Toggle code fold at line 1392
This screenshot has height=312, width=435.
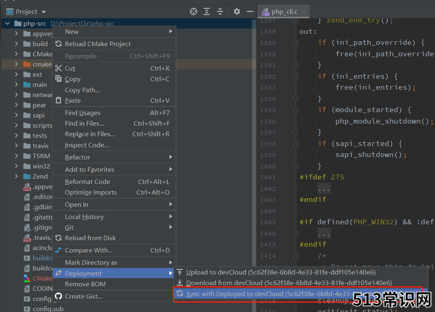click(296, 77)
